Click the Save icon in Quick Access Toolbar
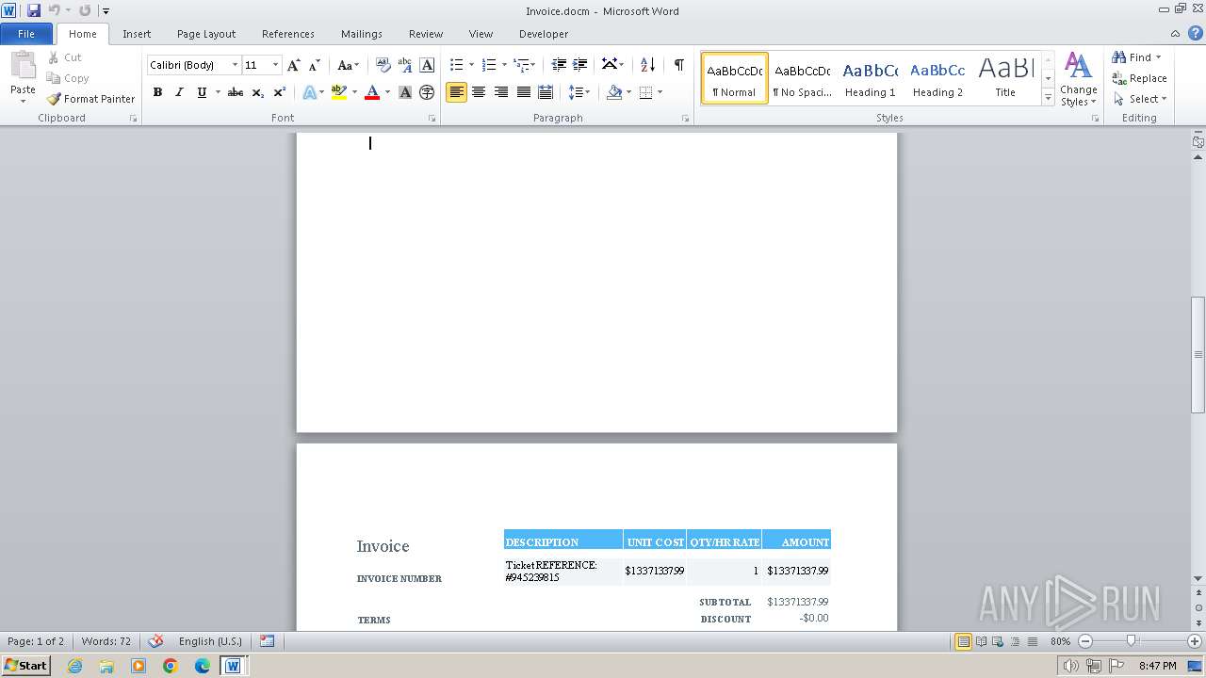The image size is (1206, 678). pos(34,10)
